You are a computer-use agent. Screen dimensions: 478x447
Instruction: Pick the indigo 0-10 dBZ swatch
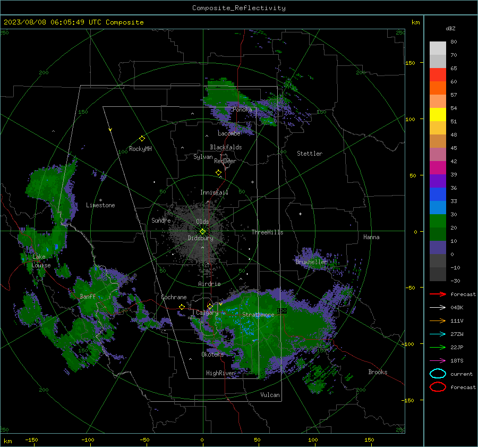click(x=438, y=248)
